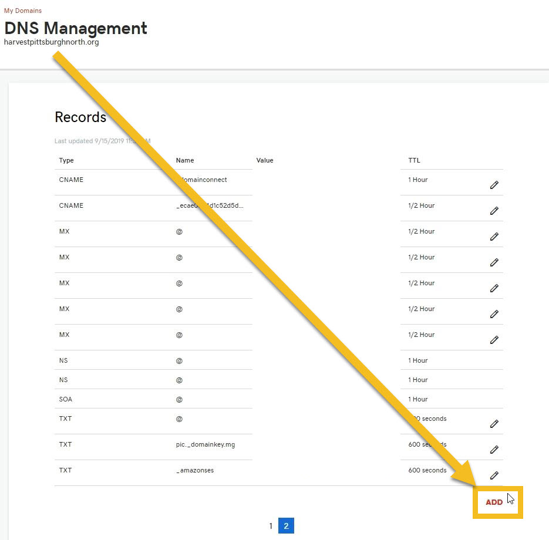
Task: Select the harvestpittsburghnorth.org domain name text
Action: tap(52, 42)
